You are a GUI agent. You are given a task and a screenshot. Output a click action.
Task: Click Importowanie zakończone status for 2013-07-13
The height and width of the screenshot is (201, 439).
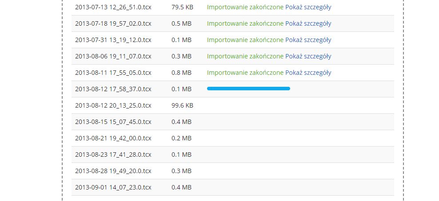tap(245, 7)
